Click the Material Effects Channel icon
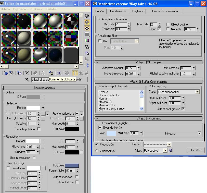Image resolution: width=207 pixels, height=193 pixels. [59, 73]
